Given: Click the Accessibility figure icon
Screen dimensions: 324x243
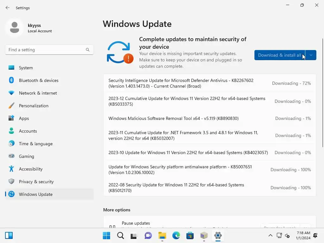Looking at the screenshot, I should (x=11, y=169).
